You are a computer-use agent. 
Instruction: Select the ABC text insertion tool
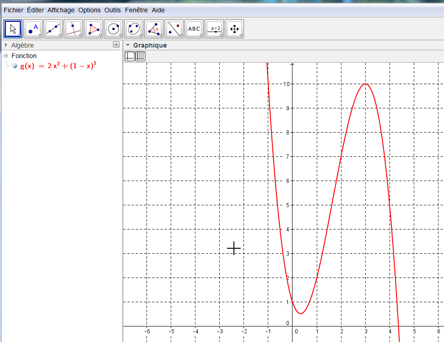(194, 29)
